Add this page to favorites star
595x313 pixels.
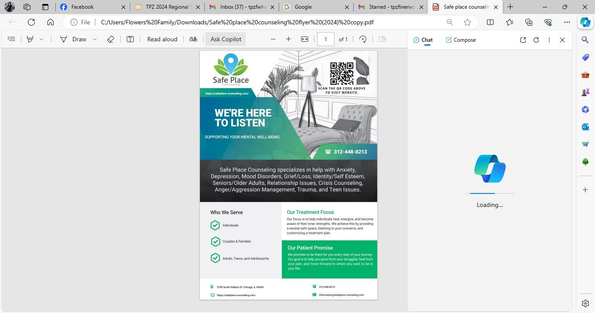(x=467, y=22)
